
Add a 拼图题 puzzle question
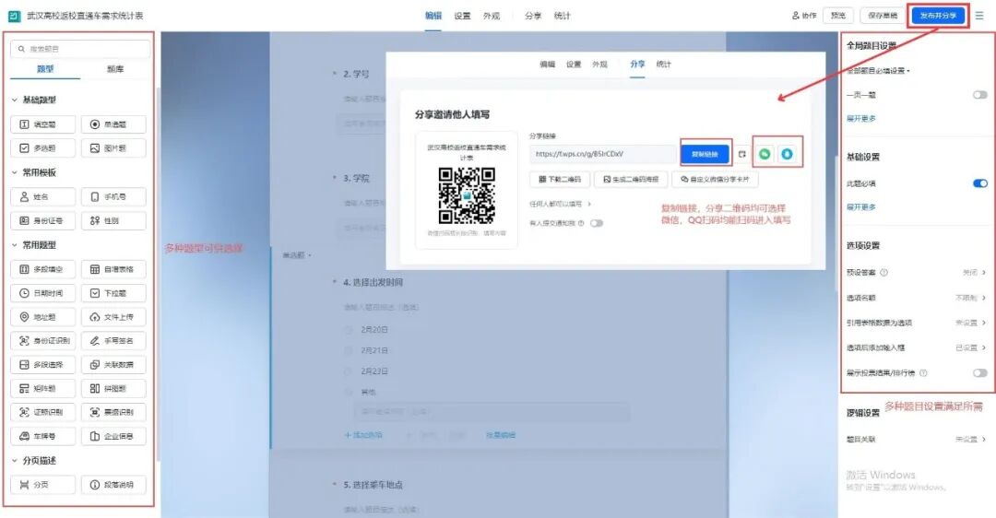113,389
